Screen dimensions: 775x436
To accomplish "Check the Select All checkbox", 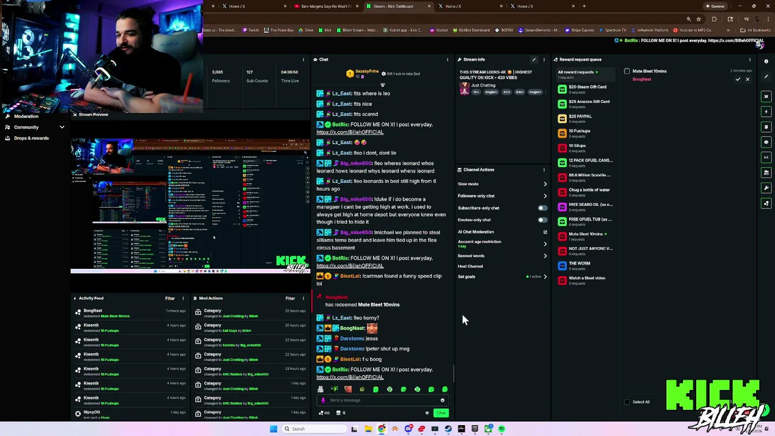I will click(x=627, y=402).
